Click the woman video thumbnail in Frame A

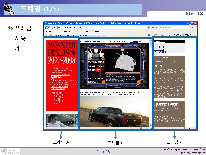tap(62, 120)
